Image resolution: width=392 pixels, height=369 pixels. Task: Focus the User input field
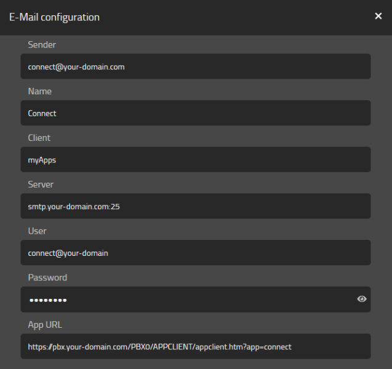pyautogui.click(x=195, y=253)
